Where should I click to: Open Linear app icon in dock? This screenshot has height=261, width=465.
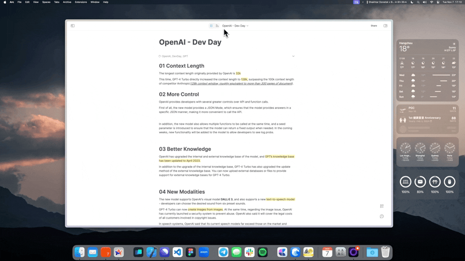pos(164,252)
